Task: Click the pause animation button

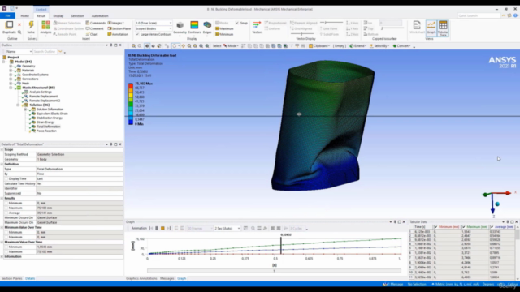Action: 157,229
